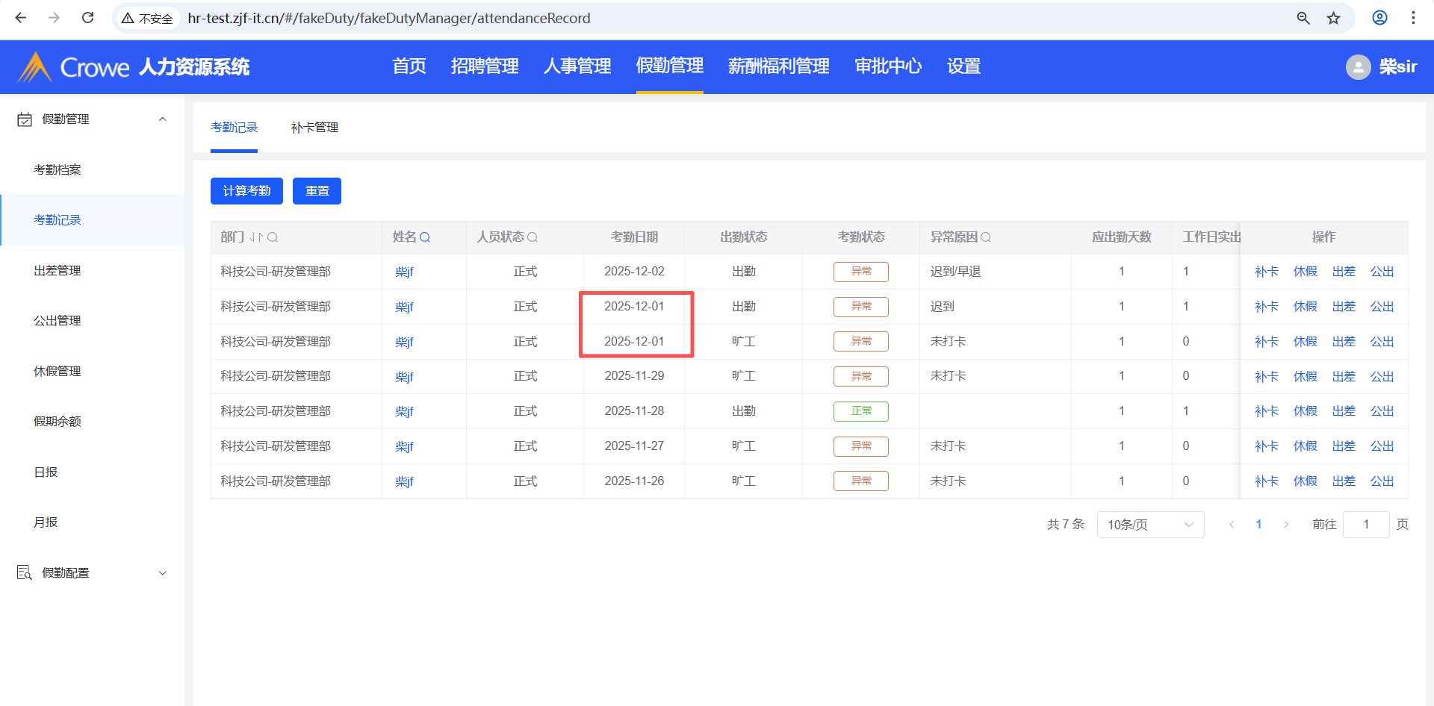This screenshot has height=706, width=1434.
Task: Open the browser zoom magnifier icon
Action: pos(1303,18)
